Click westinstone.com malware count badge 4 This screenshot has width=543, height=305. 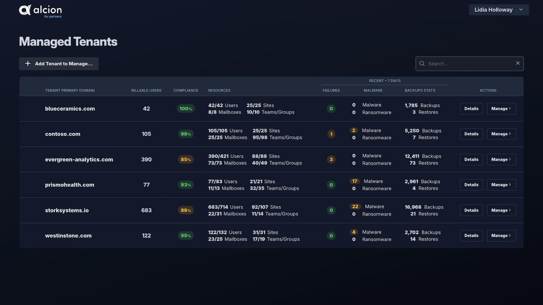354,232
